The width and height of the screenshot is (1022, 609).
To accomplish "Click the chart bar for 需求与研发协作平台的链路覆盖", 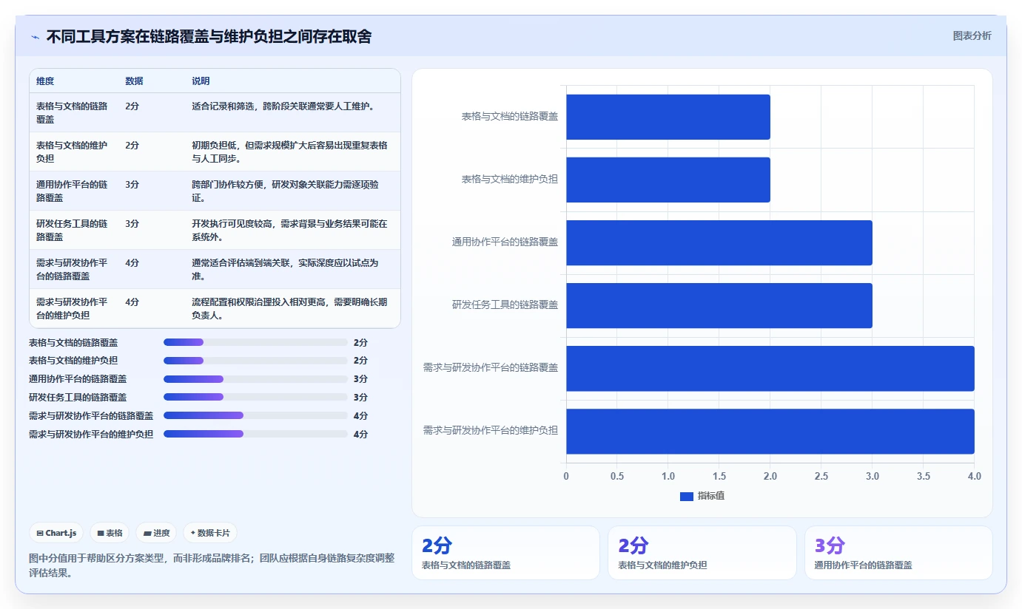I will click(x=770, y=368).
